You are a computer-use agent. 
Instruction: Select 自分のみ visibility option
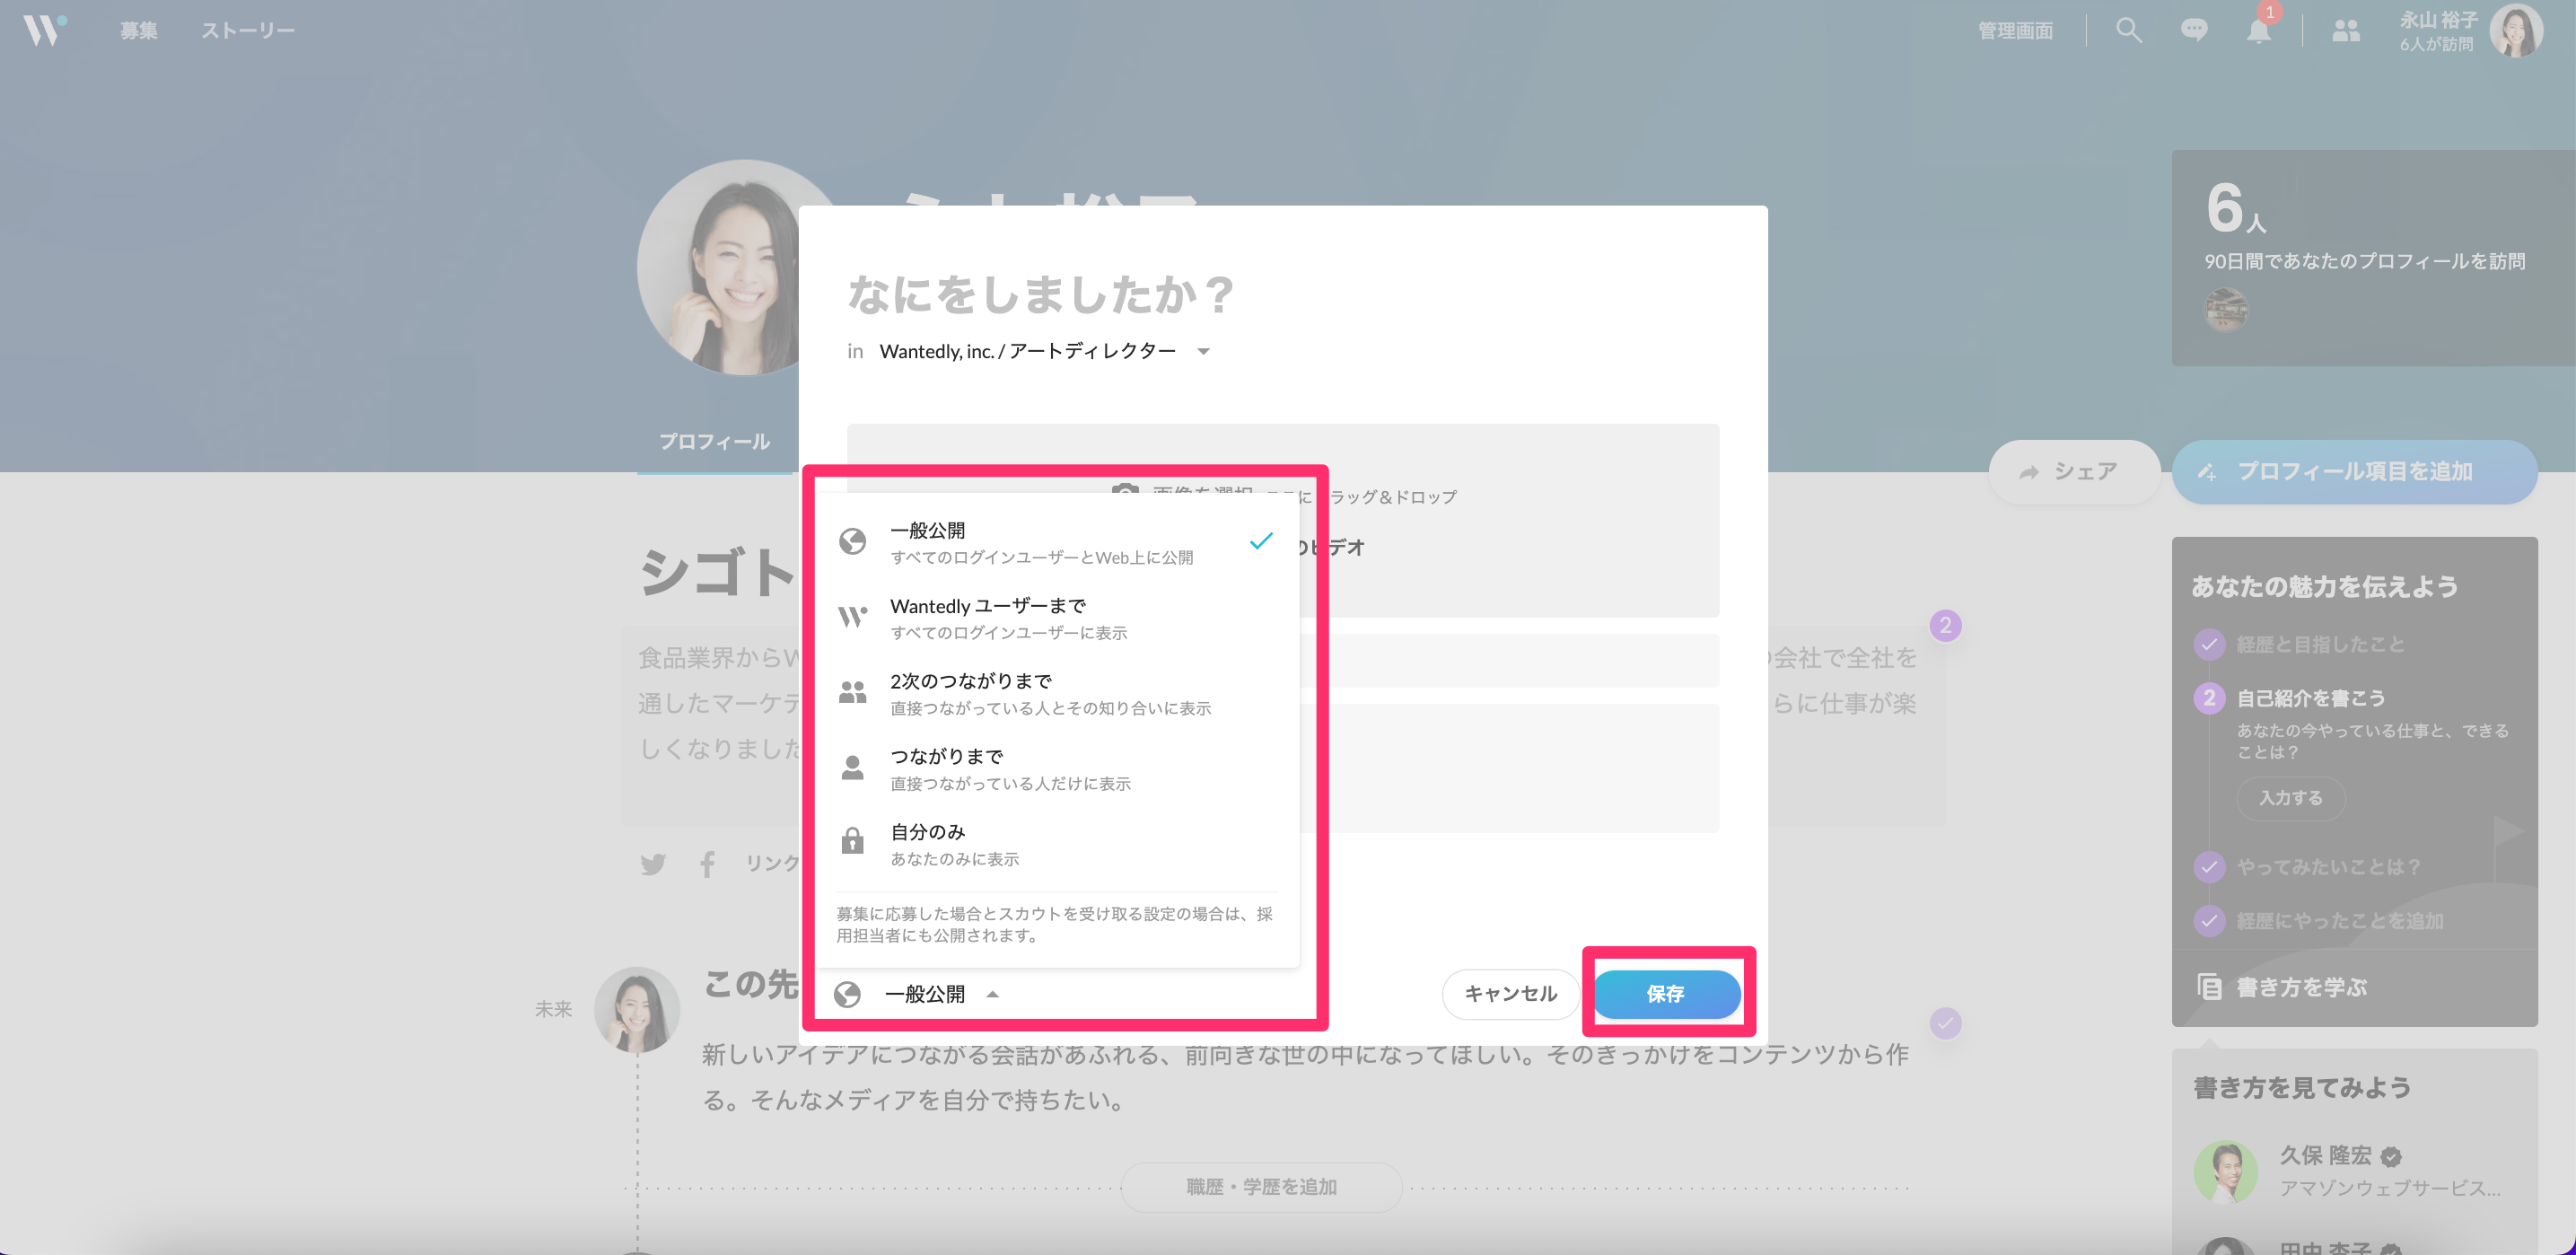point(1057,844)
